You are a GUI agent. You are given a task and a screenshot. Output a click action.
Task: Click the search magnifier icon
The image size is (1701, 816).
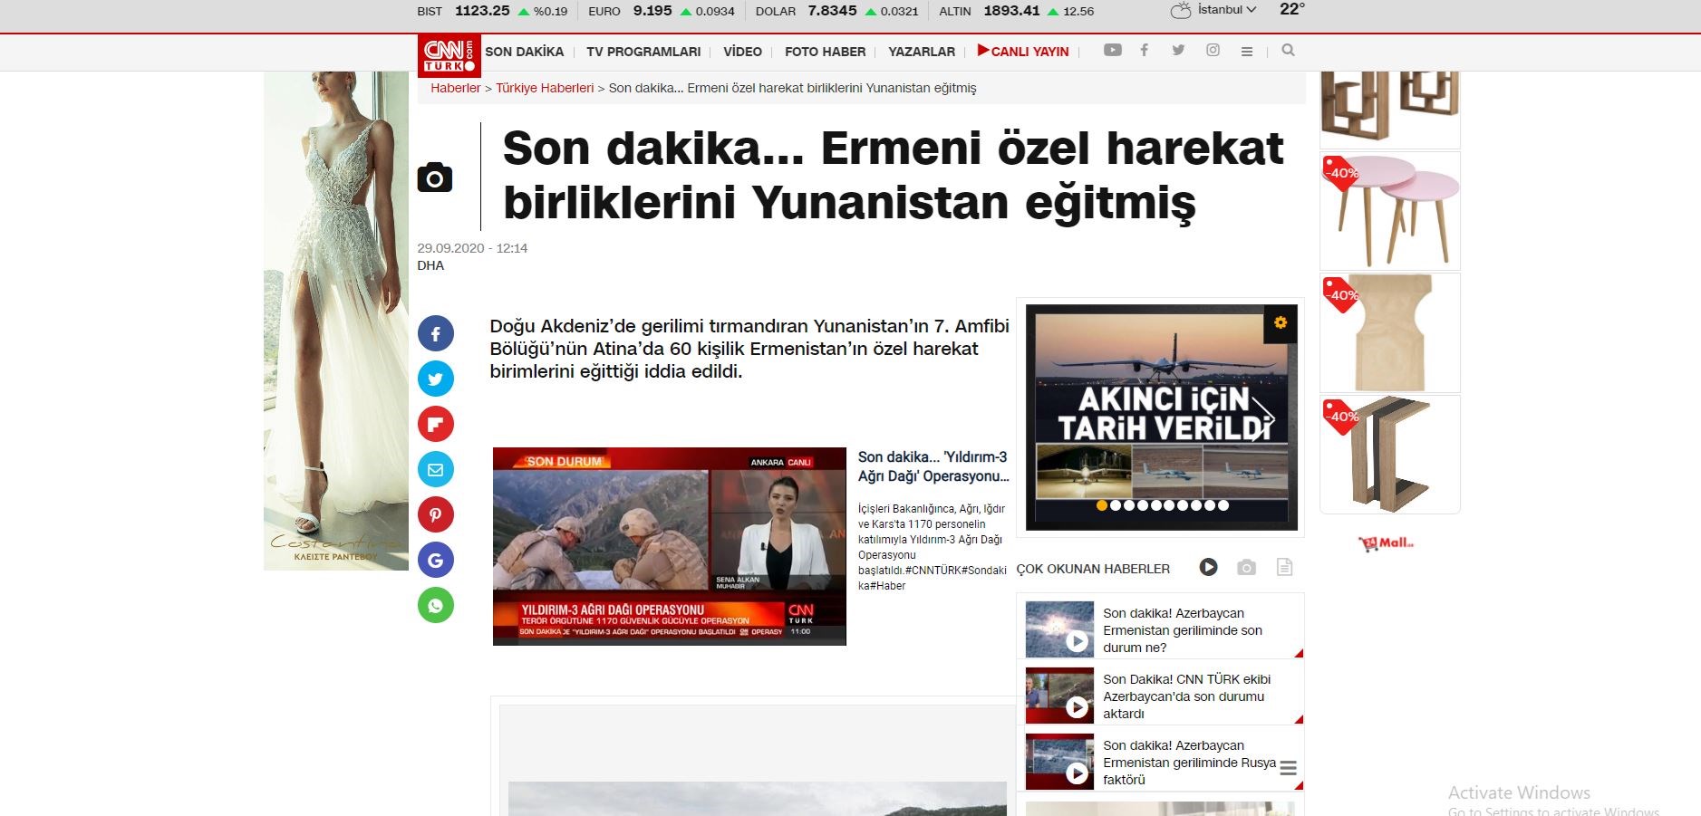[1288, 51]
